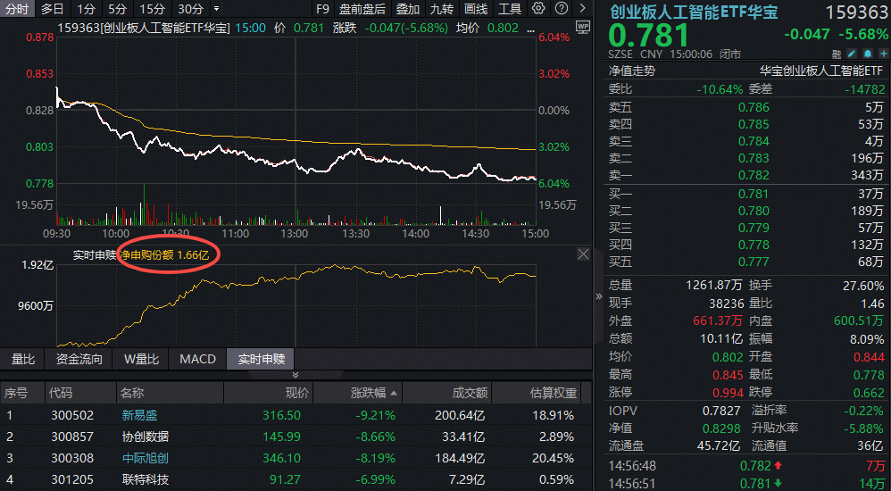
Task: Open the chart settings gear icon
Action: [538, 9]
